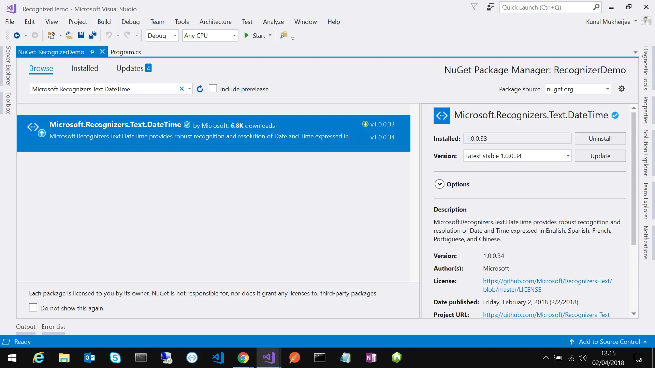Clear the package search text
Image resolution: width=655 pixels, height=368 pixels.
[x=182, y=89]
